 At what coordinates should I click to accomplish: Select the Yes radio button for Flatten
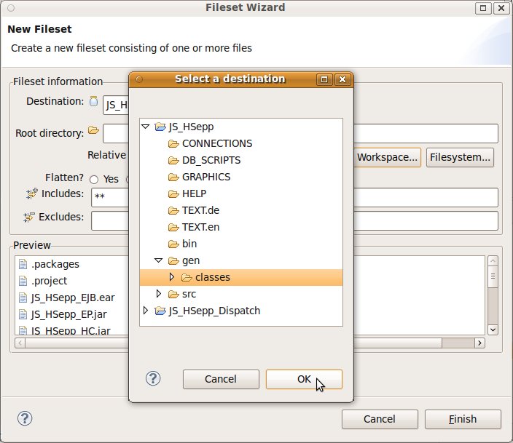[94, 179]
